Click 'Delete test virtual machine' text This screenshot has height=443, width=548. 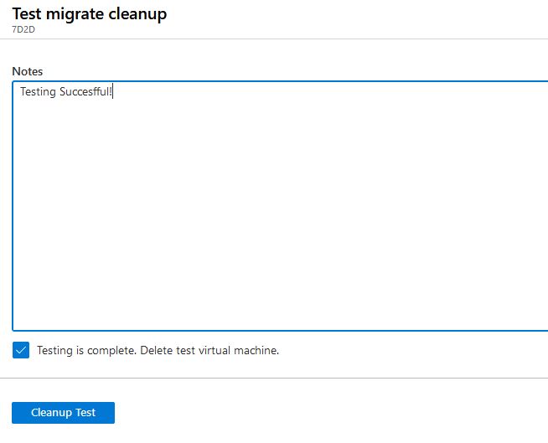(x=209, y=350)
